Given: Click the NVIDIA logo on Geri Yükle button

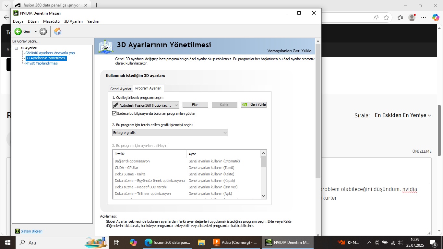Looking at the screenshot, I should coord(245,105).
